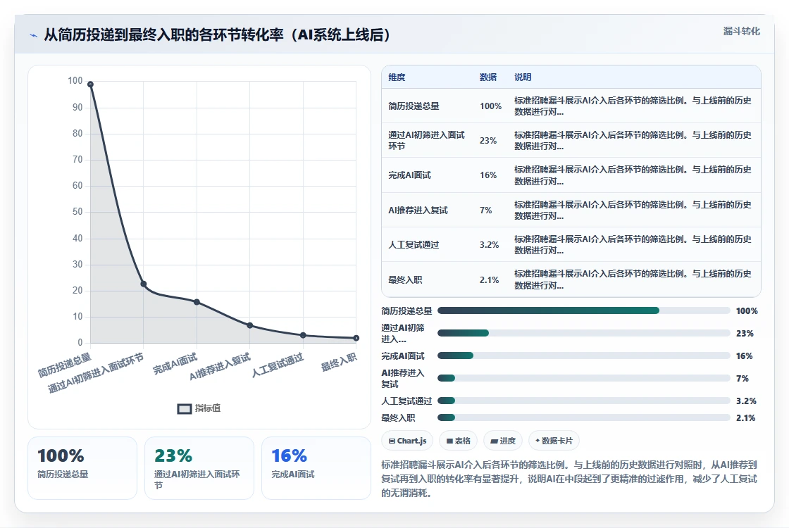Image resolution: width=789 pixels, height=528 pixels.
Task: Click the 完成AI面试 16% progress bar
Action: [x=584, y=356]
